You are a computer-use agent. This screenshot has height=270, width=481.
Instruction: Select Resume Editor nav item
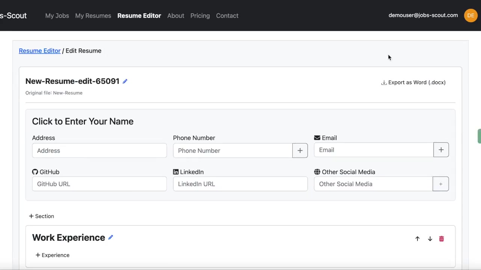pyautogui.click(x=139, y=16)
